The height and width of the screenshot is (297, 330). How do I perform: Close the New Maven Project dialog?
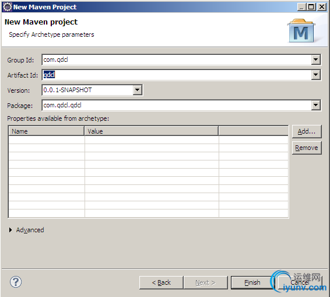(322, 7)
